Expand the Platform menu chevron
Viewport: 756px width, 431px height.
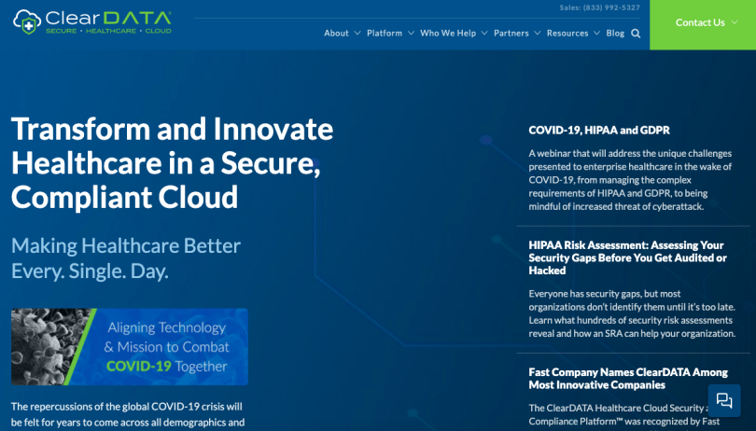(x=411, y=34)
